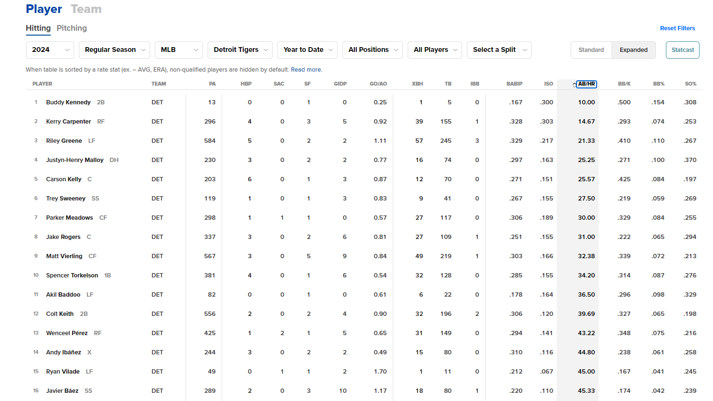Sort the table by SO% column
713x401 pixels.
click(x=690, y=84)
